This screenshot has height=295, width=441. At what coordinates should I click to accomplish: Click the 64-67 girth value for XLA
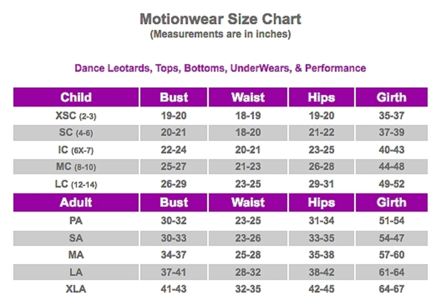coord(391,288)
